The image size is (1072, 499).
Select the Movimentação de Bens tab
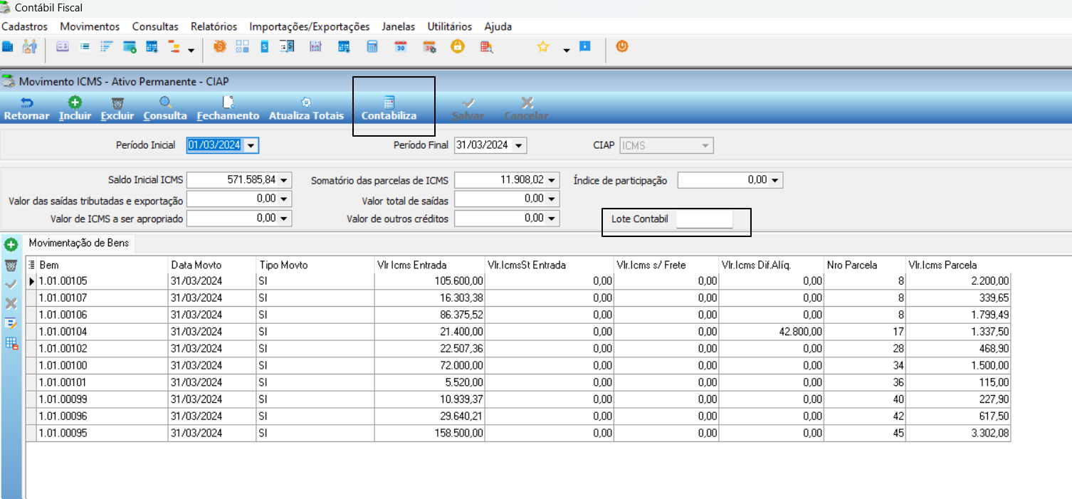(79, 243)
